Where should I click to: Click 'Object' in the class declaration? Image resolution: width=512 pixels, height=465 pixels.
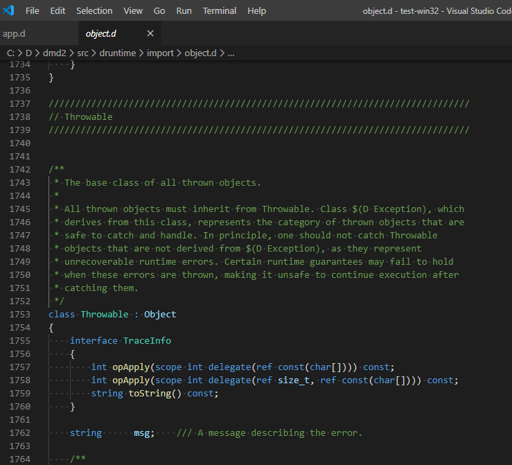pyautogui.click(x=160, y=315)
